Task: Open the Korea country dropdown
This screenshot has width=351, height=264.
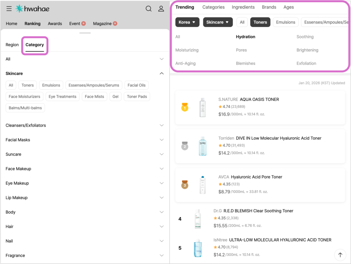Action: tap(187, 22)
